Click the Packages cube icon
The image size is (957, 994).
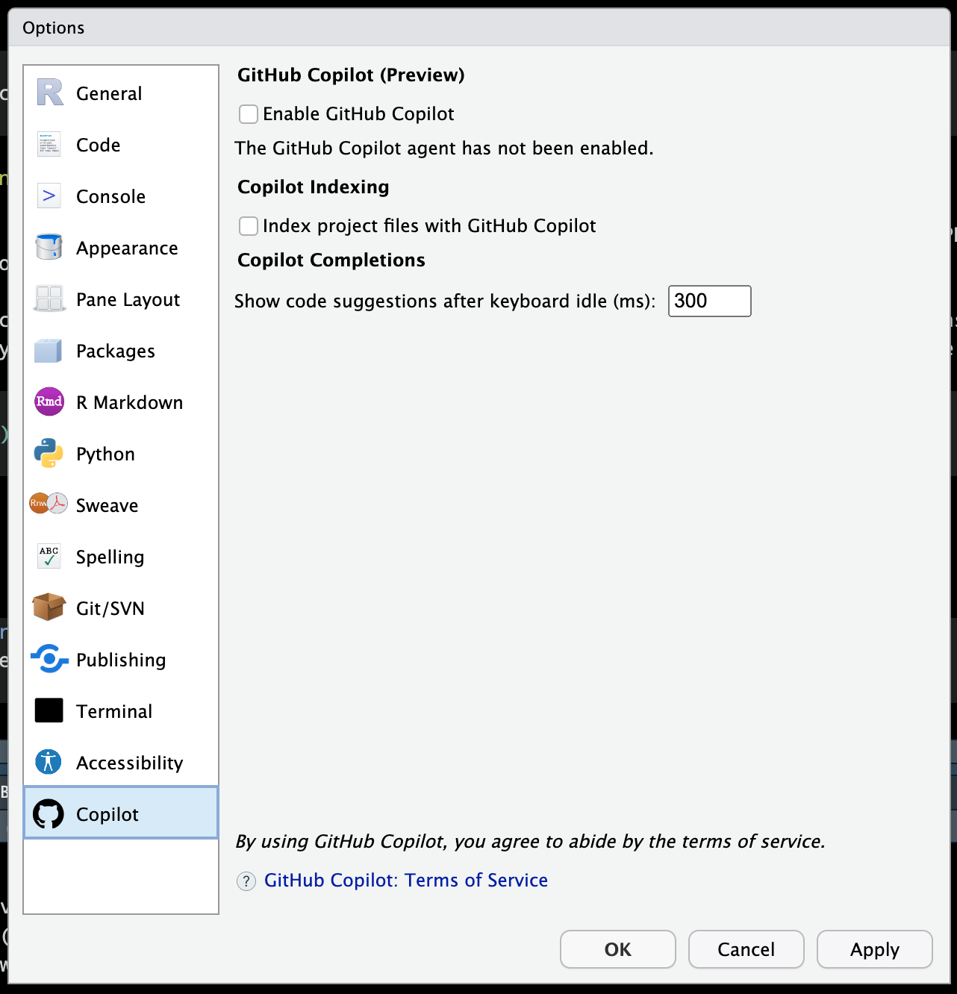point(48,350)
